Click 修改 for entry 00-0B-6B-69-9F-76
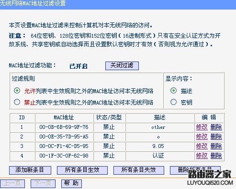 click(202, 127)
